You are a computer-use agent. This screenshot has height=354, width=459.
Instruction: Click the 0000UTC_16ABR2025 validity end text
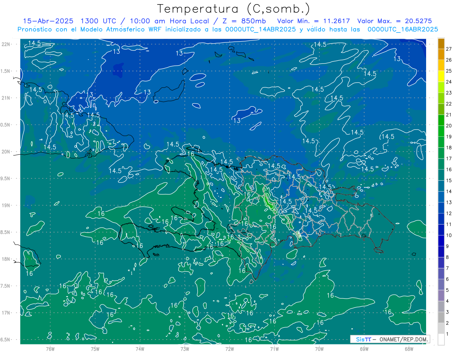click(x=403, y=29)
